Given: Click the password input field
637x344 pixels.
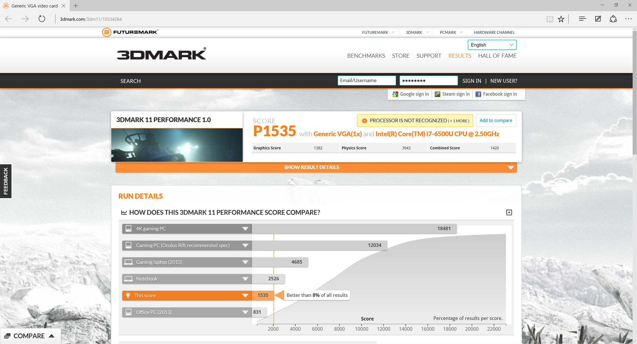Looking at the screenshot, I should (x=429, y=81).
